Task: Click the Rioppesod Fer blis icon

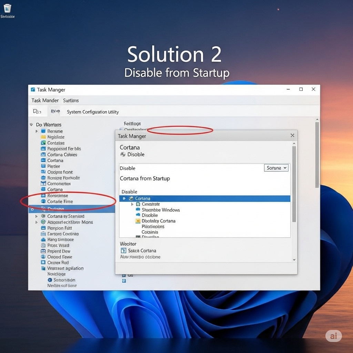Action: [x=43, y=149]
